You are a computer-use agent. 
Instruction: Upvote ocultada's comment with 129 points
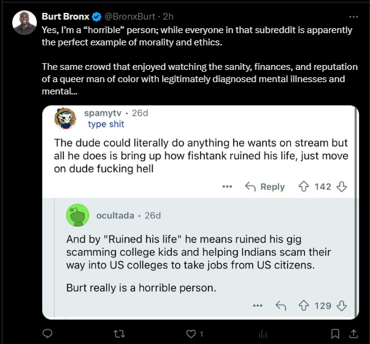[x=304, y=306]
